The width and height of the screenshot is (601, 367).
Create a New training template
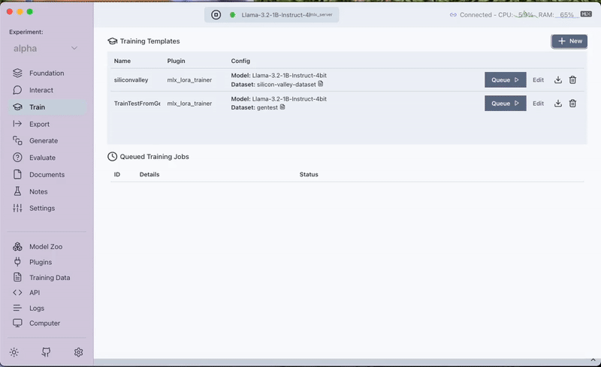(569, 41)
